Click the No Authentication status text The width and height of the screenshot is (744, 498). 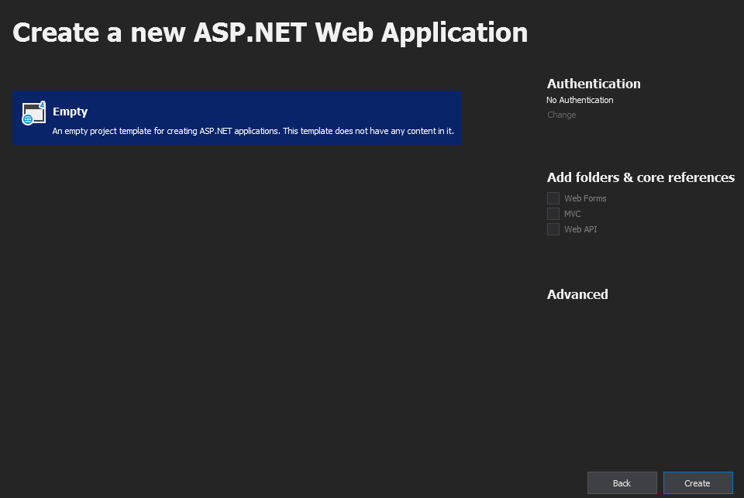click(580, 100)
